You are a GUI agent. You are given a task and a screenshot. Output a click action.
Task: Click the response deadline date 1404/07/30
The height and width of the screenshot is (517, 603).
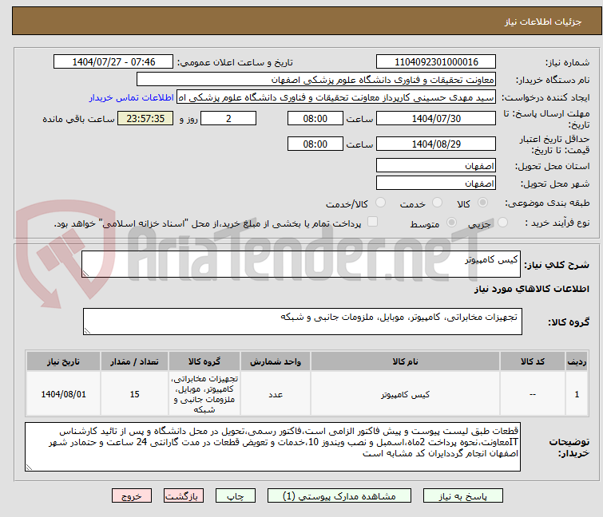click(436, 118)
